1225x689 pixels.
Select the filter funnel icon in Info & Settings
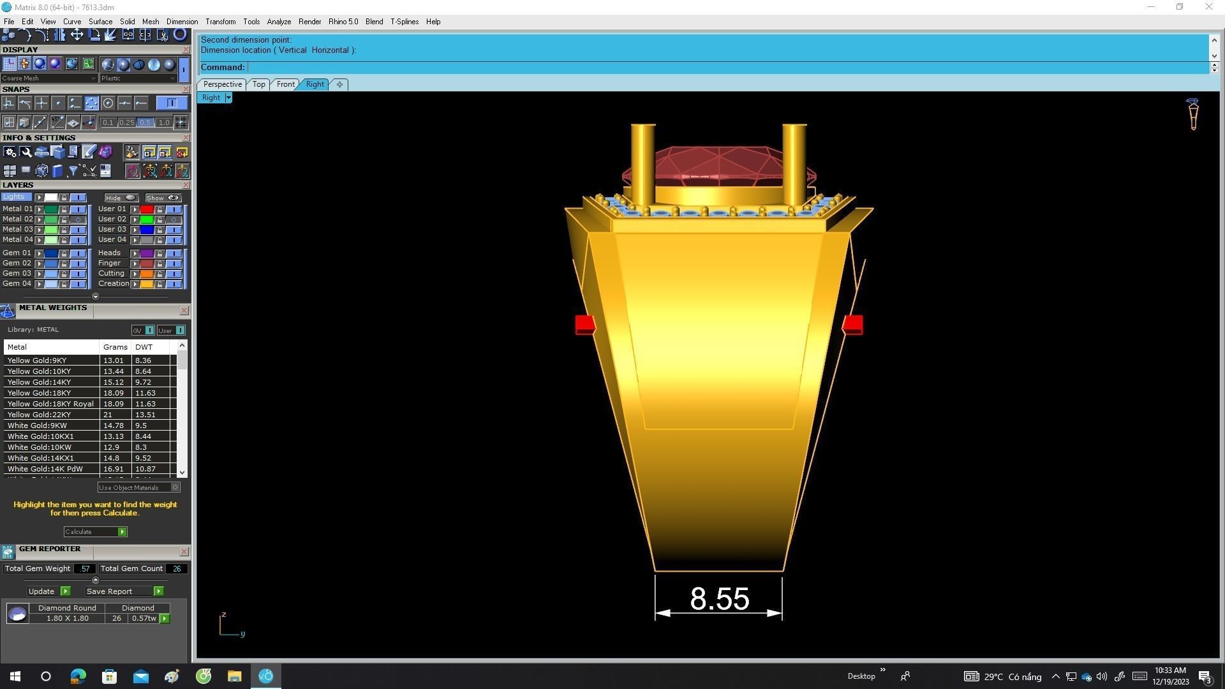(73, 170)
